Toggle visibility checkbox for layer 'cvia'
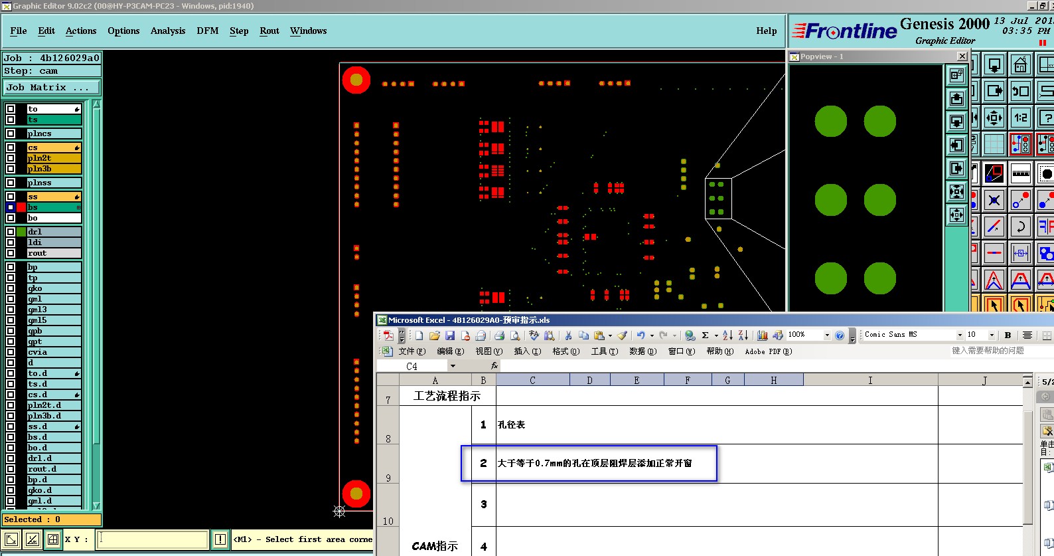The height and width of the screenshot is (556, 1054). pos(11,352)
